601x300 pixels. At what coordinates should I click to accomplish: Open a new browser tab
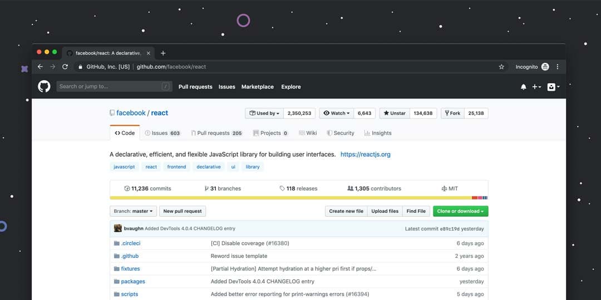coord(163,53)
